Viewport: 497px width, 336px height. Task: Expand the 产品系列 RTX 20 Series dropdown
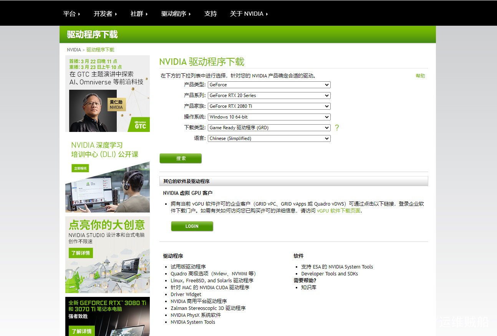[x=269, y=96]
